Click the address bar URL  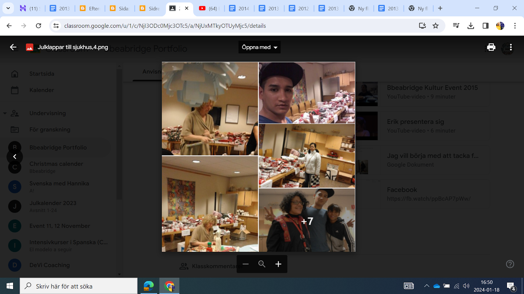[x=165, y=26]
